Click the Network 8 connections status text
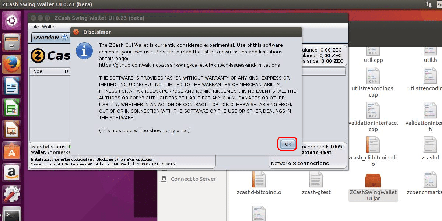 coord(300,163)
